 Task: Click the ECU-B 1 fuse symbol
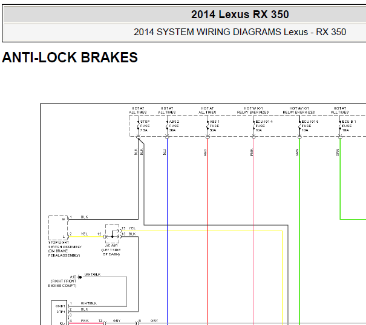[340, 126]
